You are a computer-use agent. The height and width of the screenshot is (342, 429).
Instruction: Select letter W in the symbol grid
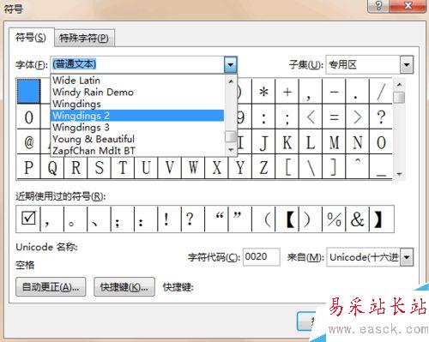pos(193,167)
